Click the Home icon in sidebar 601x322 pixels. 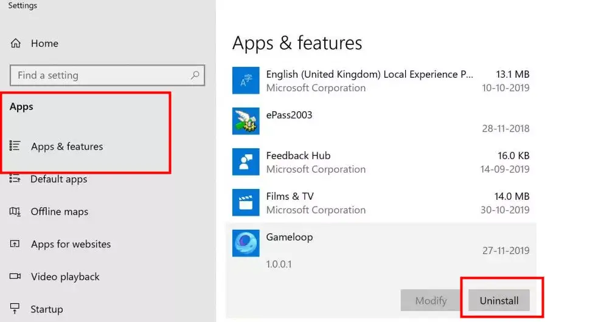tap(16, 43)
